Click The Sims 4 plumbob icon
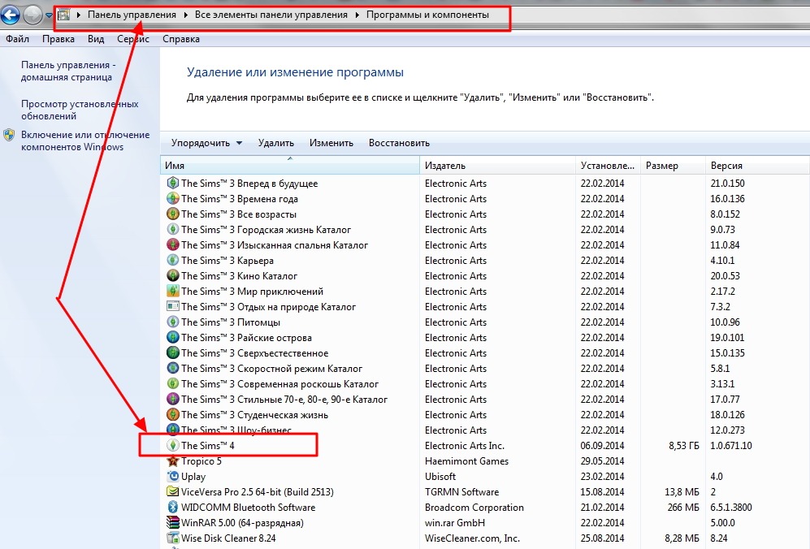This screenshot has height=549, width=810. [172, 445]
